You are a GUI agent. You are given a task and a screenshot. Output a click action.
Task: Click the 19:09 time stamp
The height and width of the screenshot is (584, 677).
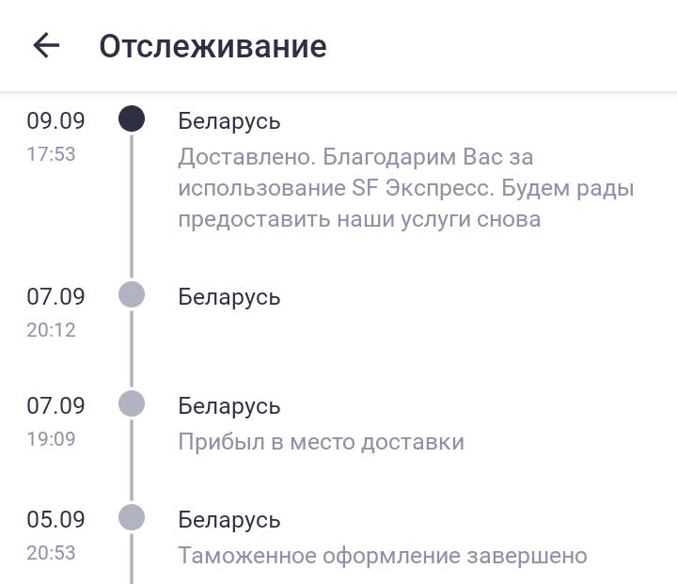point(51,439)
